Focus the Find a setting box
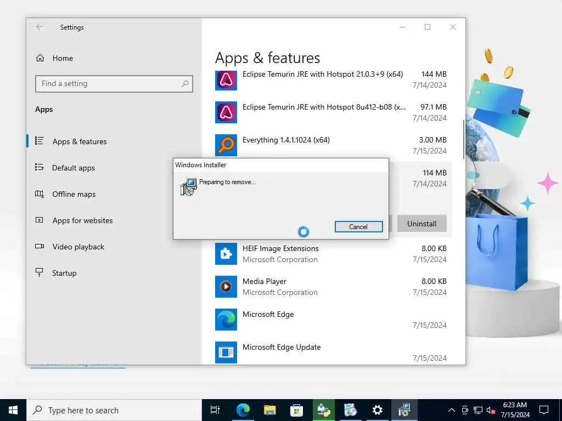 (x=114, y=84)
